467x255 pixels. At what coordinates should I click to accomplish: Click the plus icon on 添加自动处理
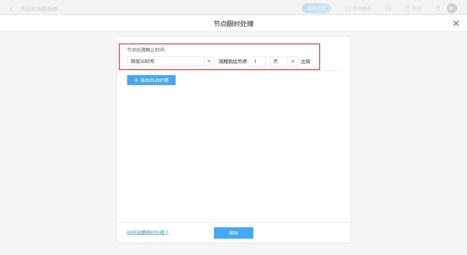tap(136, 80)
